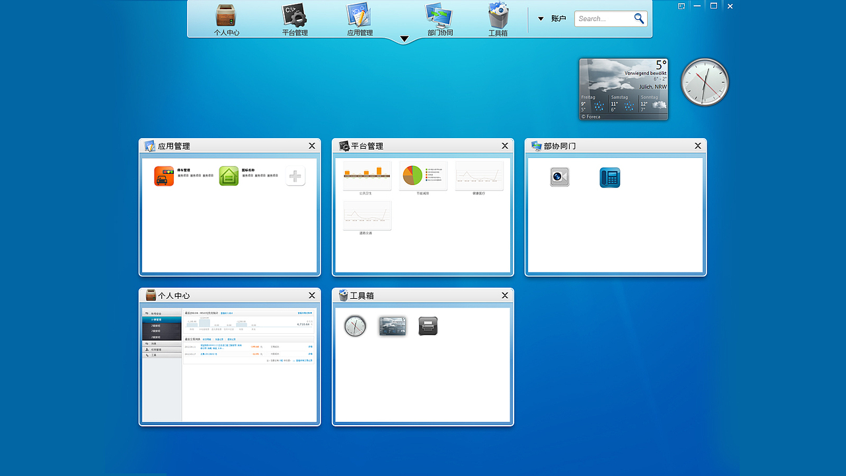The height and width of the screenshot is (476, 846).
Task: Open the Foreca weather widget
Action: tap(623, 89)
